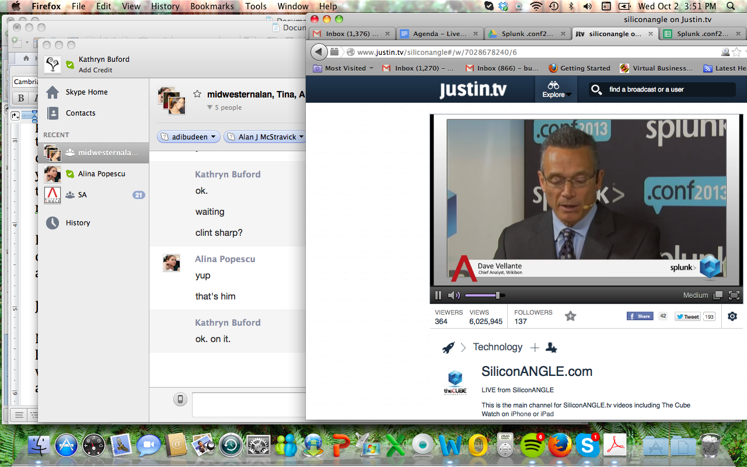This screenshot has width=747, height=467.
Task: Select the midwesternalan group conversation
Action: (93, 153)
